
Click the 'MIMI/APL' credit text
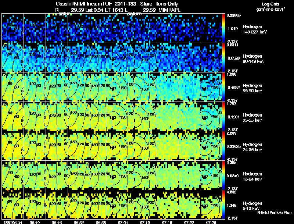169,10
